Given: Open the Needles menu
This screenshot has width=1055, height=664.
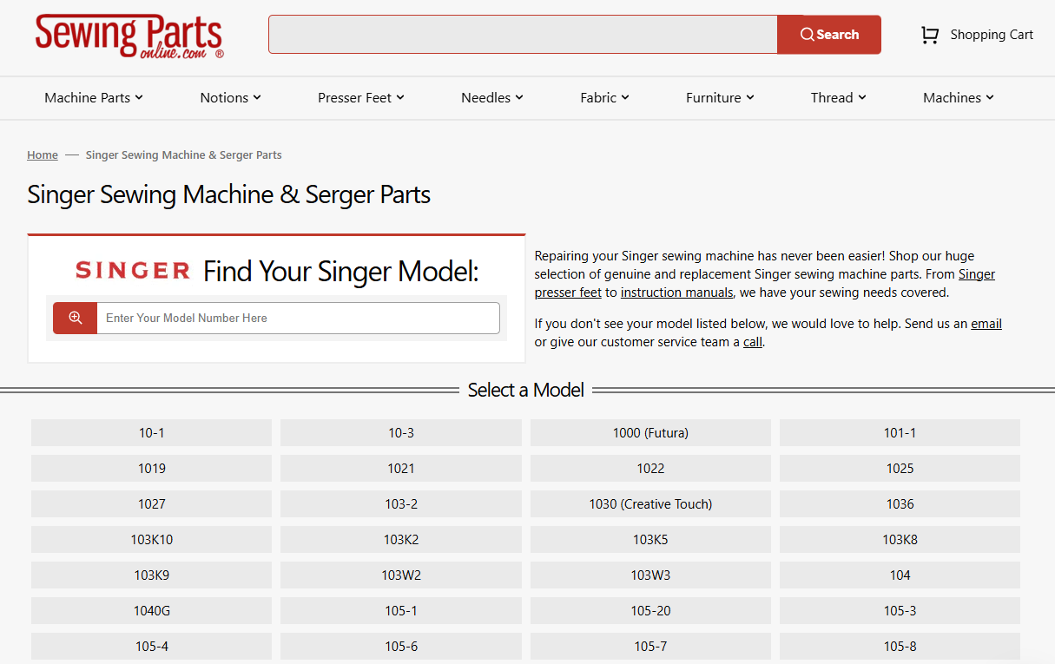Looking at the screenshot, I should [x=491, y=98].
